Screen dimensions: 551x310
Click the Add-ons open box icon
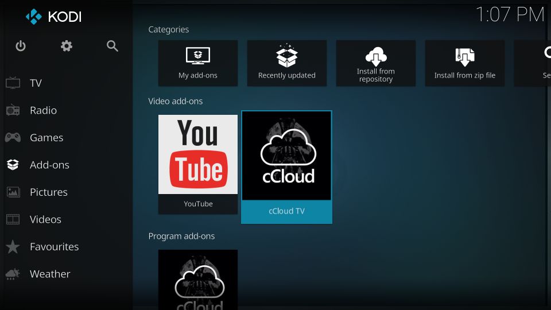(13, 165)
